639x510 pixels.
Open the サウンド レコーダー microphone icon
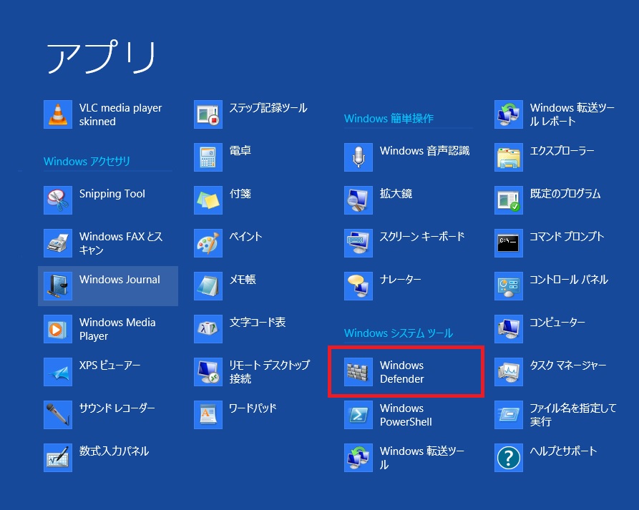click(x=58, y=415)
